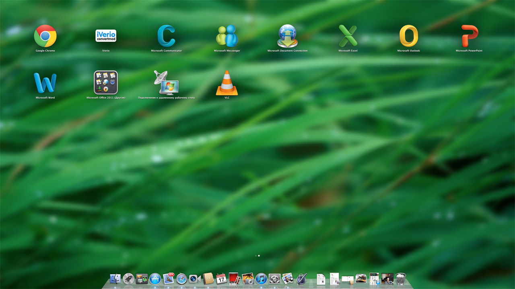Launch Microsoft Messenger
The width and height of the screenshot is (515, 289).
click(227, 36)
